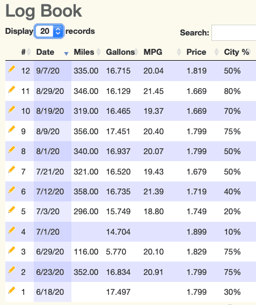Open edit pencil for entry 7
Viewport: 256px width, 305px height.
coord(11,170)
